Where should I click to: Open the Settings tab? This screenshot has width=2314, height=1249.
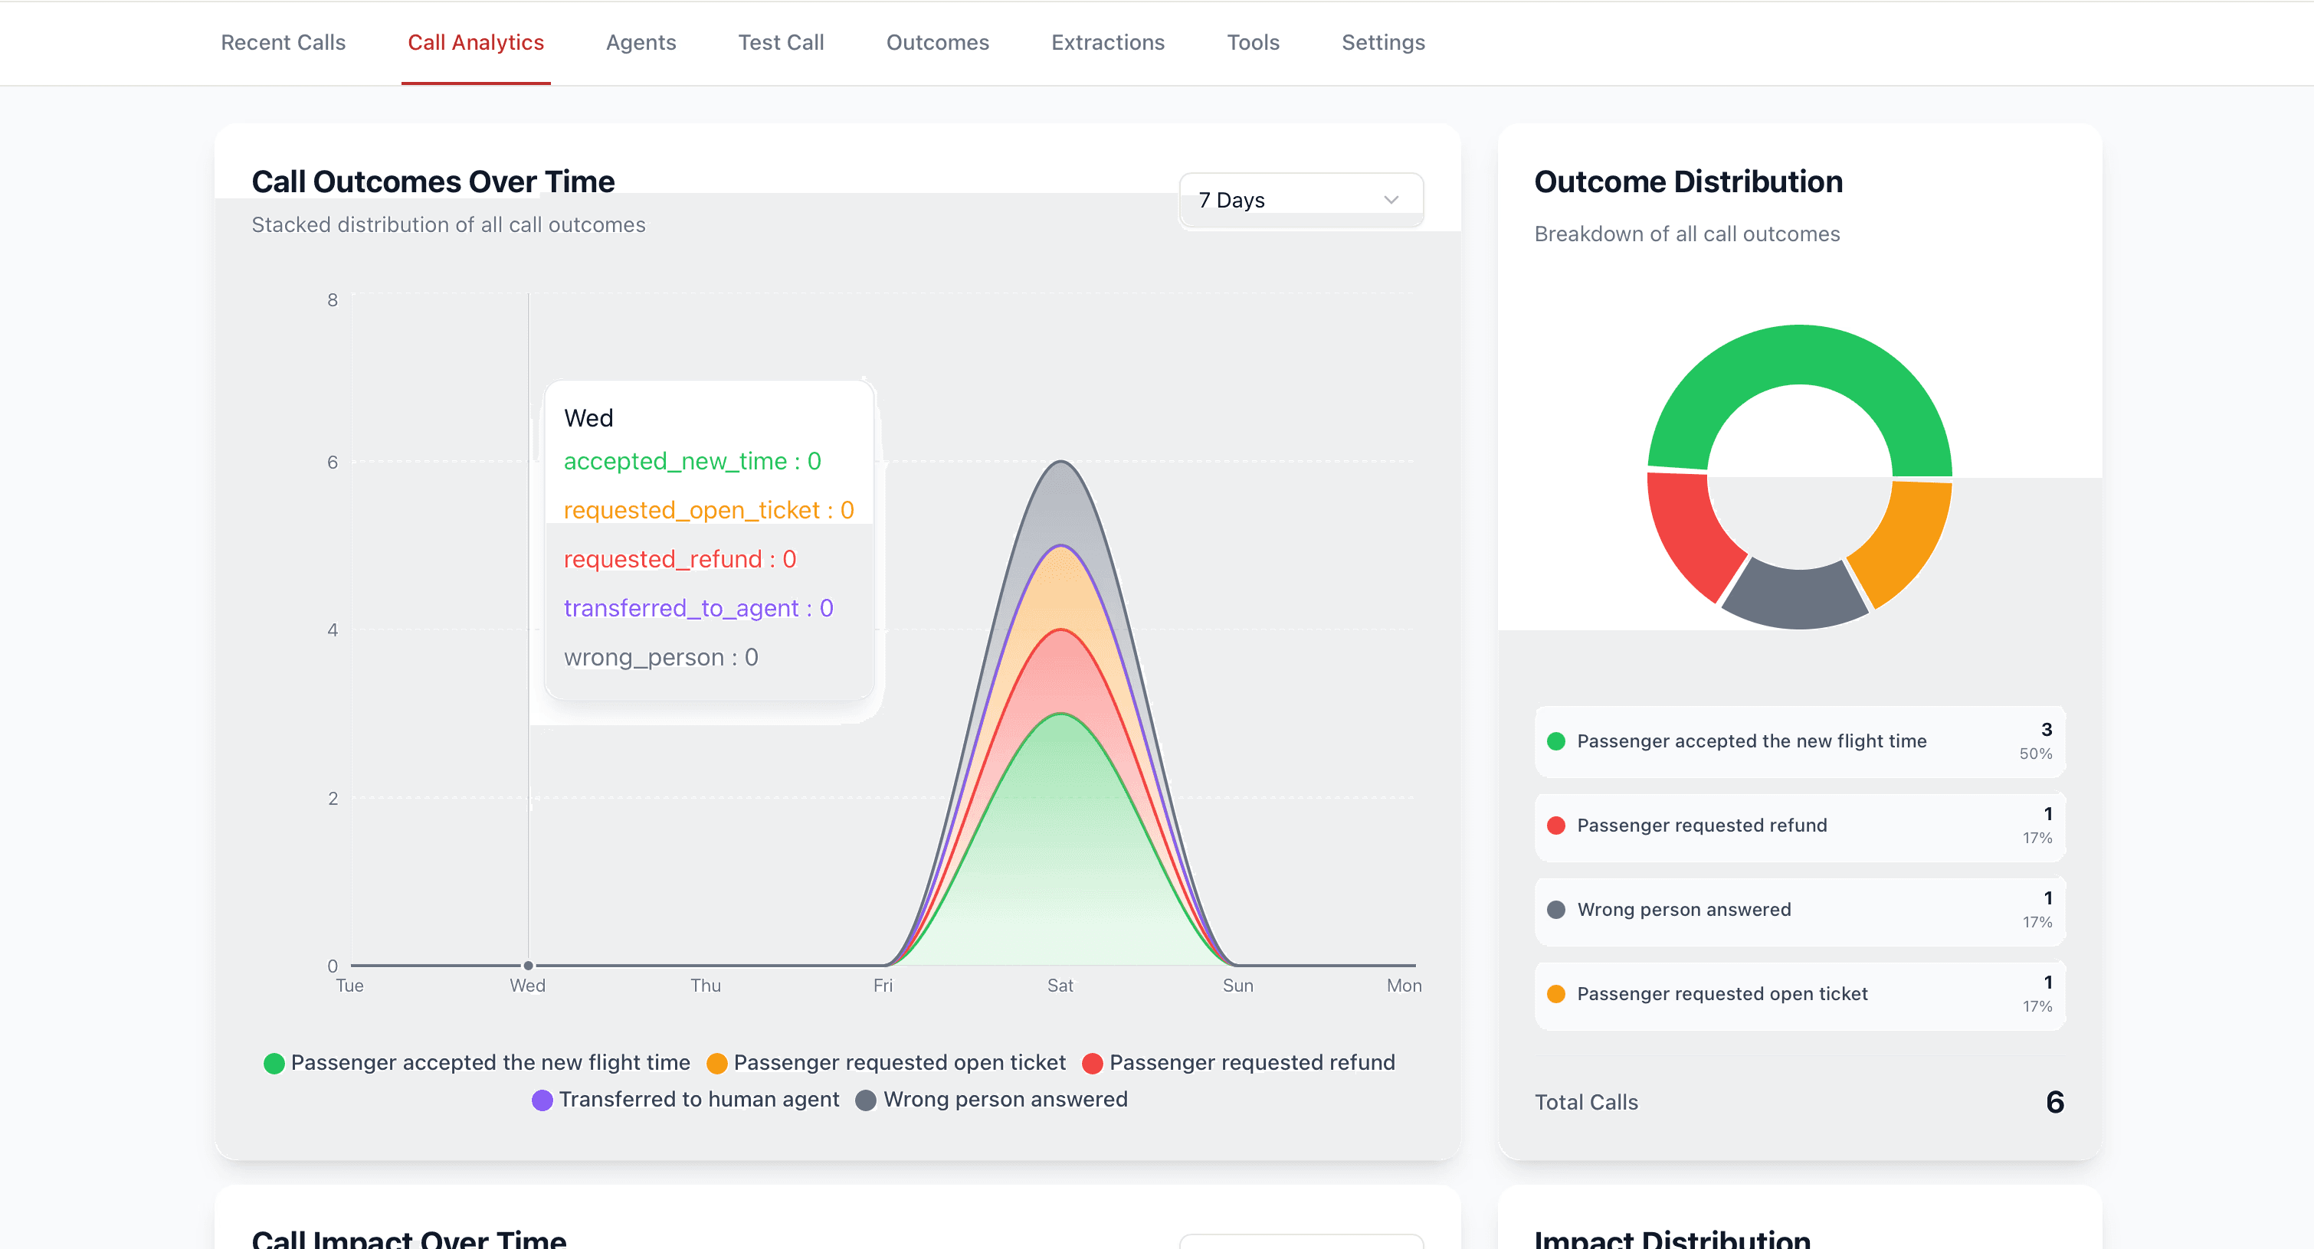(x=1382, y=42)
